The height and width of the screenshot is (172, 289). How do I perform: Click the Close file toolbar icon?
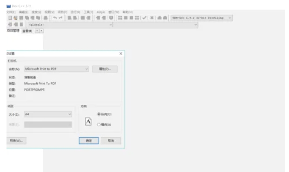pos(33,18)
